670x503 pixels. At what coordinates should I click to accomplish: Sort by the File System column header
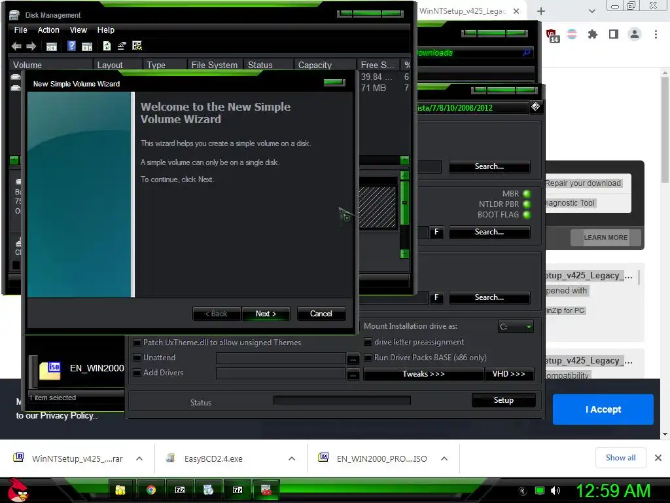pos(215,65)
